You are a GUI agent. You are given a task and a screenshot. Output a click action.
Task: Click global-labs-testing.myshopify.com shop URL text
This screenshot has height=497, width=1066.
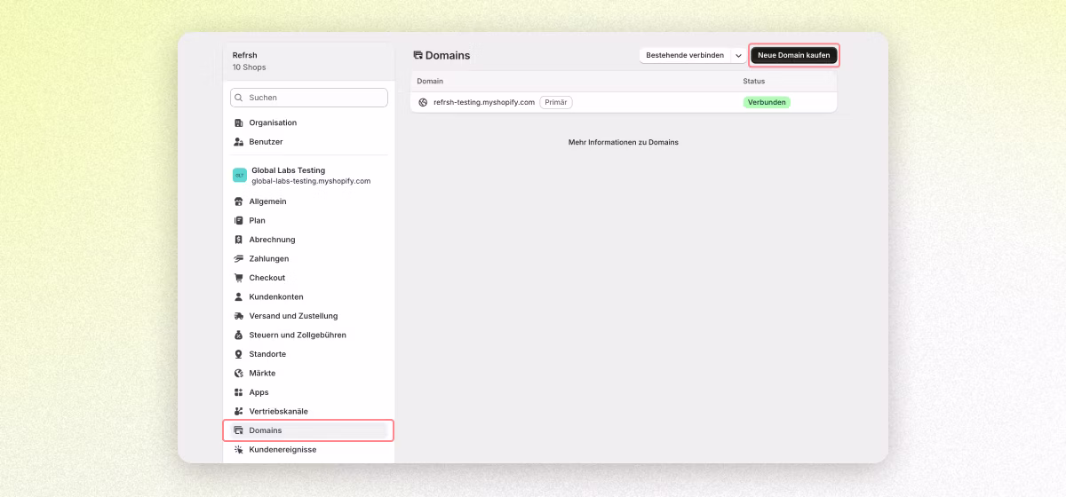311,181
